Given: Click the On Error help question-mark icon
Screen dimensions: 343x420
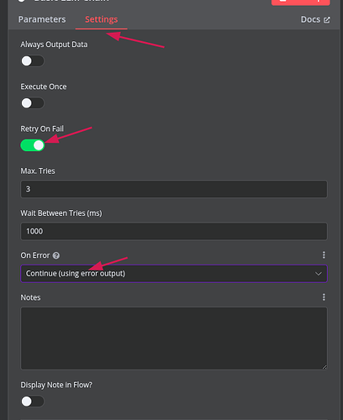Looking at the screenshot, I should (x=56, y=255).
